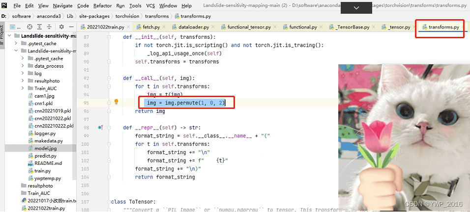Click the override marker on line 98
470x212 pixels.
coord(100,128)
